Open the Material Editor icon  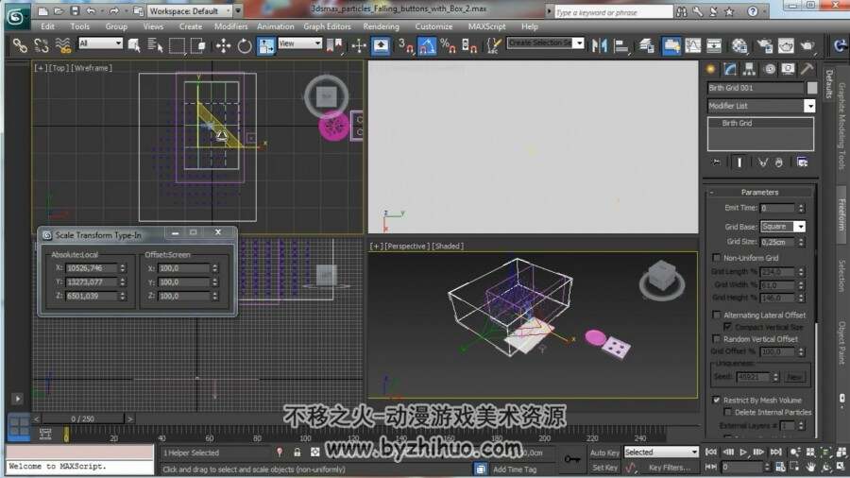739,45
